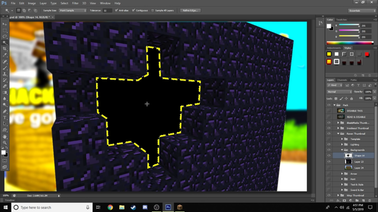Collapse the Pack group
This screenshot has width=378, height=212.
click(335, 105)
